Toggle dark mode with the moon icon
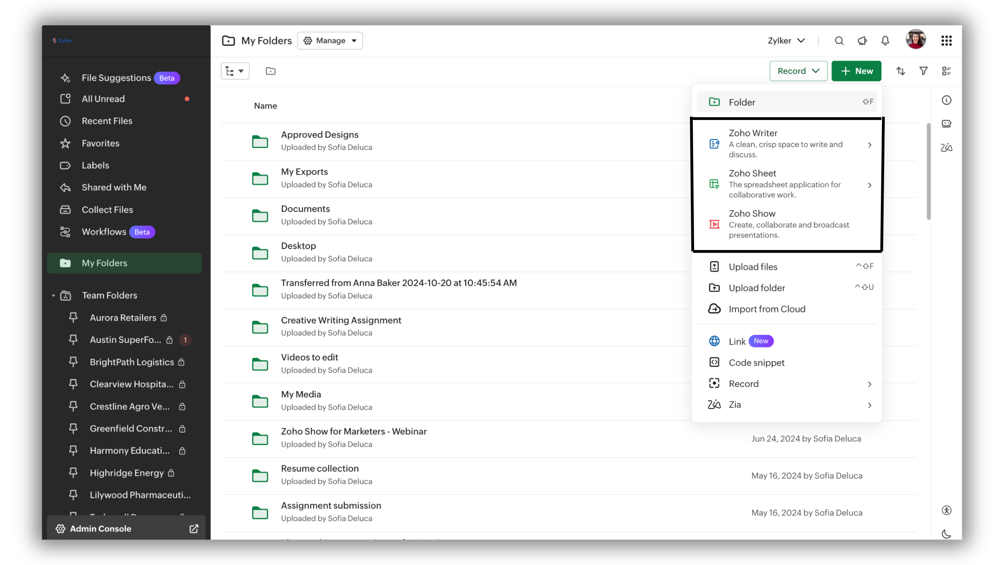This screenshot has height=565, width=1004. pos(946,534)
